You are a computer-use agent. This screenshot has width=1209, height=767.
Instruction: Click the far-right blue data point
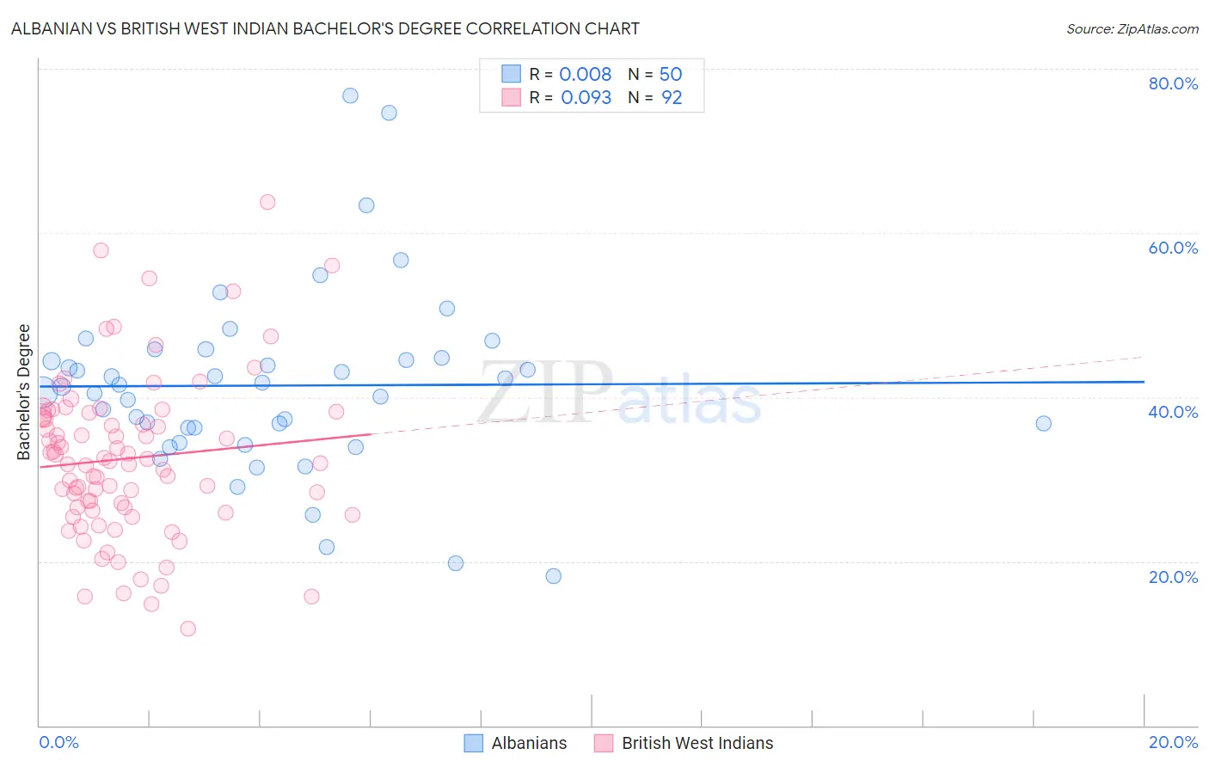point(1043,423)
